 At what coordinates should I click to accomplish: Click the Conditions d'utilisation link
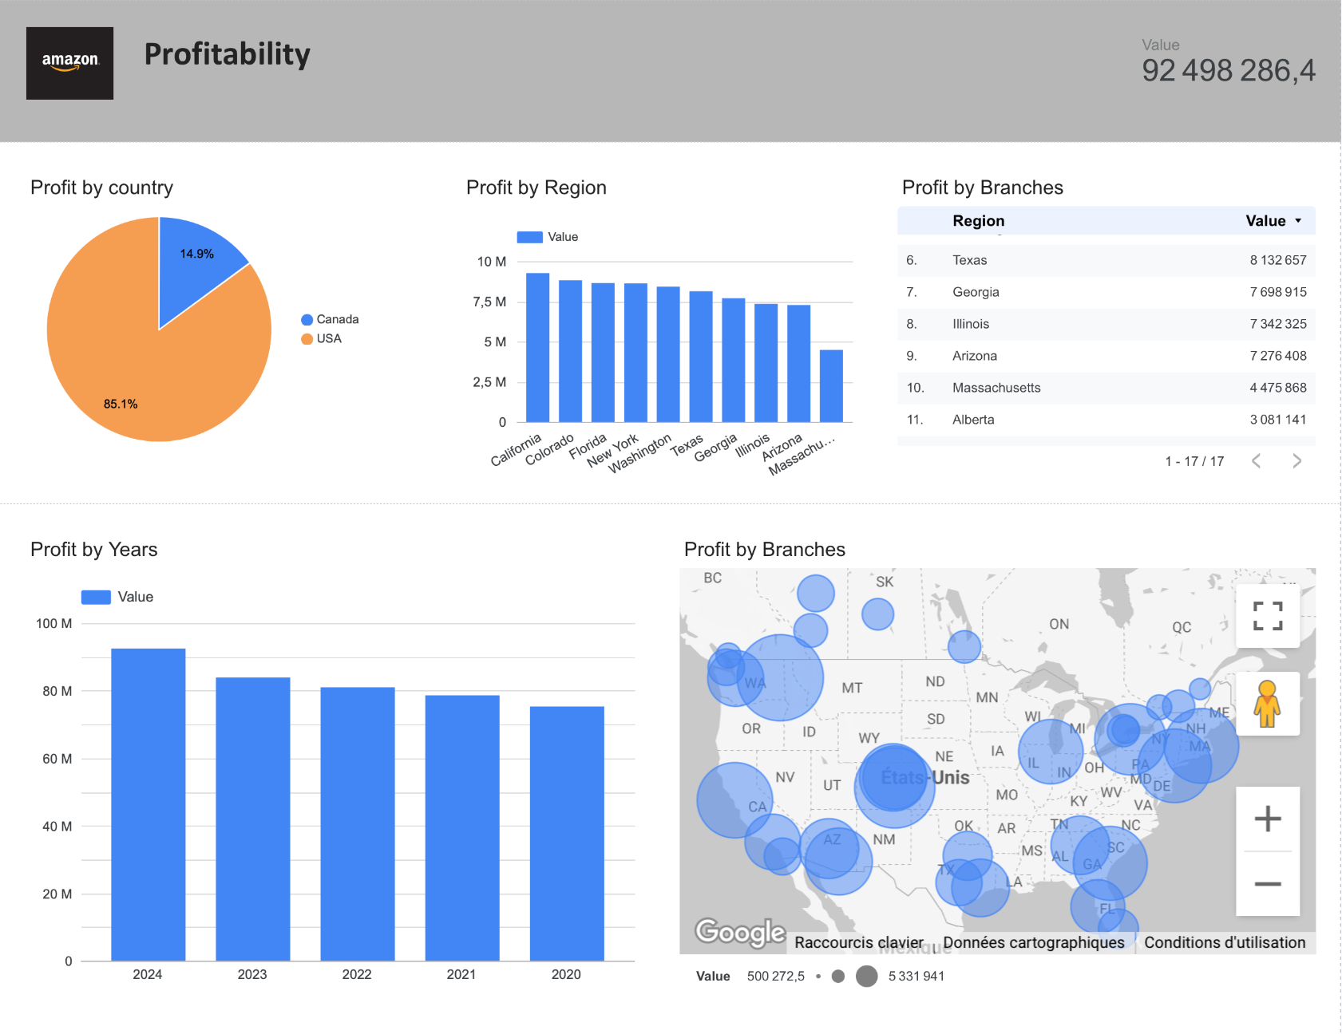(x=1224, y=942)
